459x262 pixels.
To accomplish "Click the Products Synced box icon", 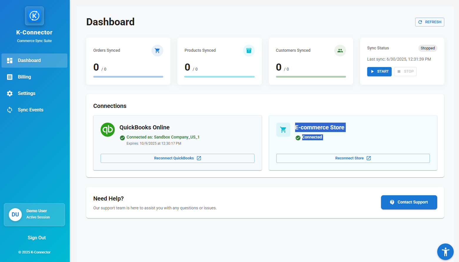I will (x=249, y=51).
